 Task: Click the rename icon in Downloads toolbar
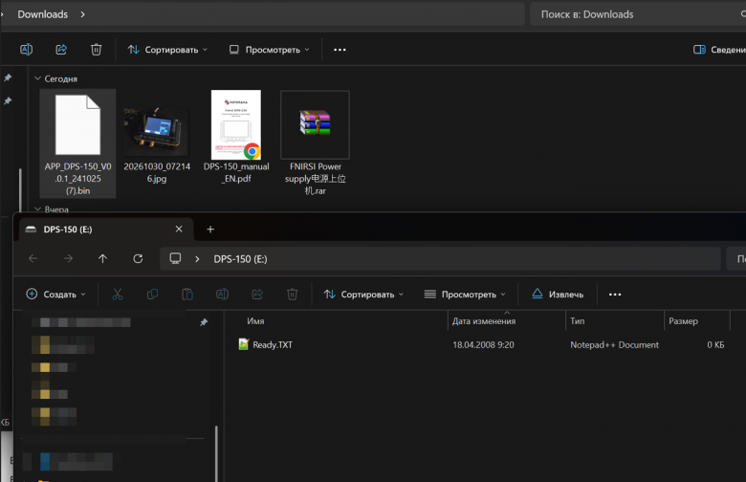point(26,50)
